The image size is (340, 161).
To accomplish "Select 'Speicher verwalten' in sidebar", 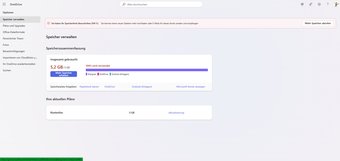I will click(x=20, y=19).
